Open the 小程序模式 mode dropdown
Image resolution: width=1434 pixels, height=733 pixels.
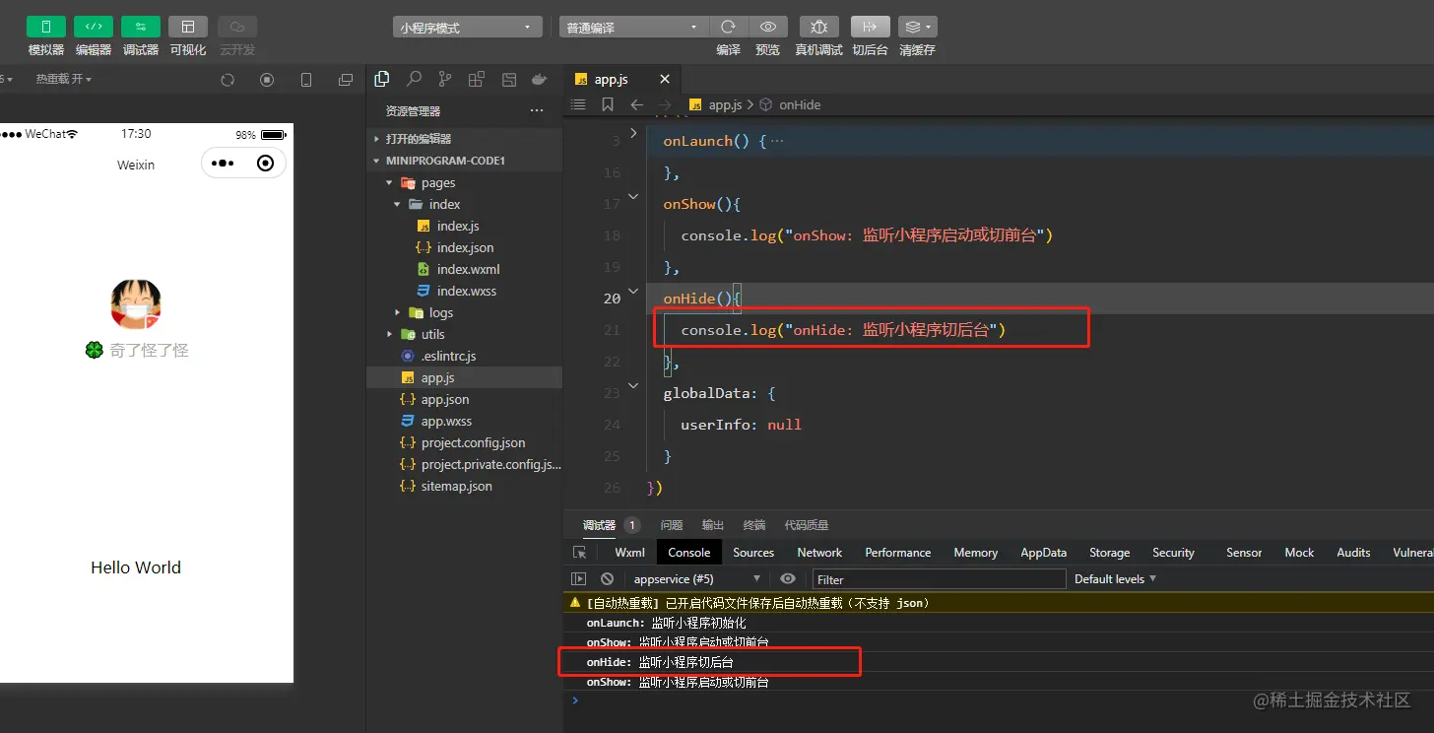pos(468,28)
